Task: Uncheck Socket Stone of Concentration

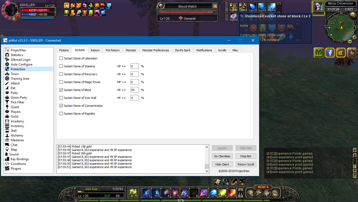Action: tap(61, 106)
